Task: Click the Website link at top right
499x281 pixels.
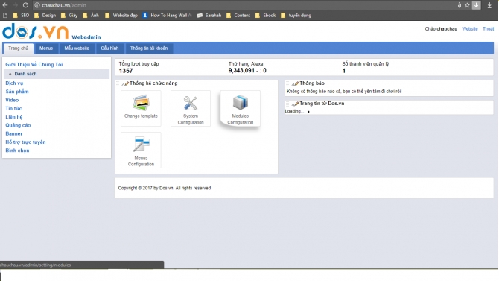Action: [470, 28]
